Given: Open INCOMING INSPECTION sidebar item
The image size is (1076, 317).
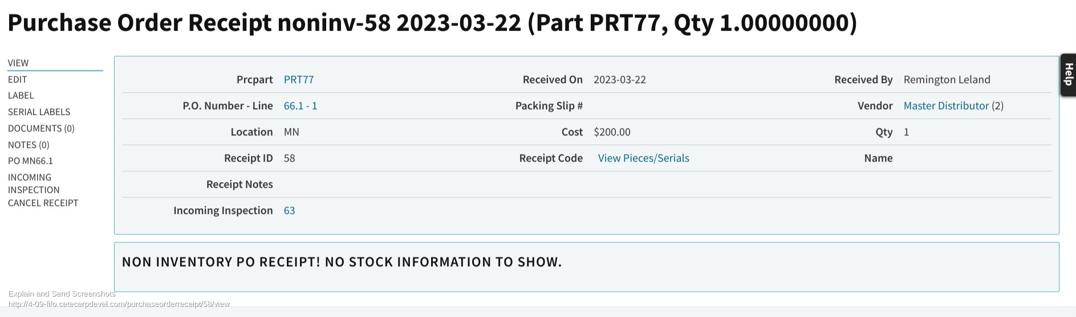Looking at the screenshot, I should [x=34, y=183].
